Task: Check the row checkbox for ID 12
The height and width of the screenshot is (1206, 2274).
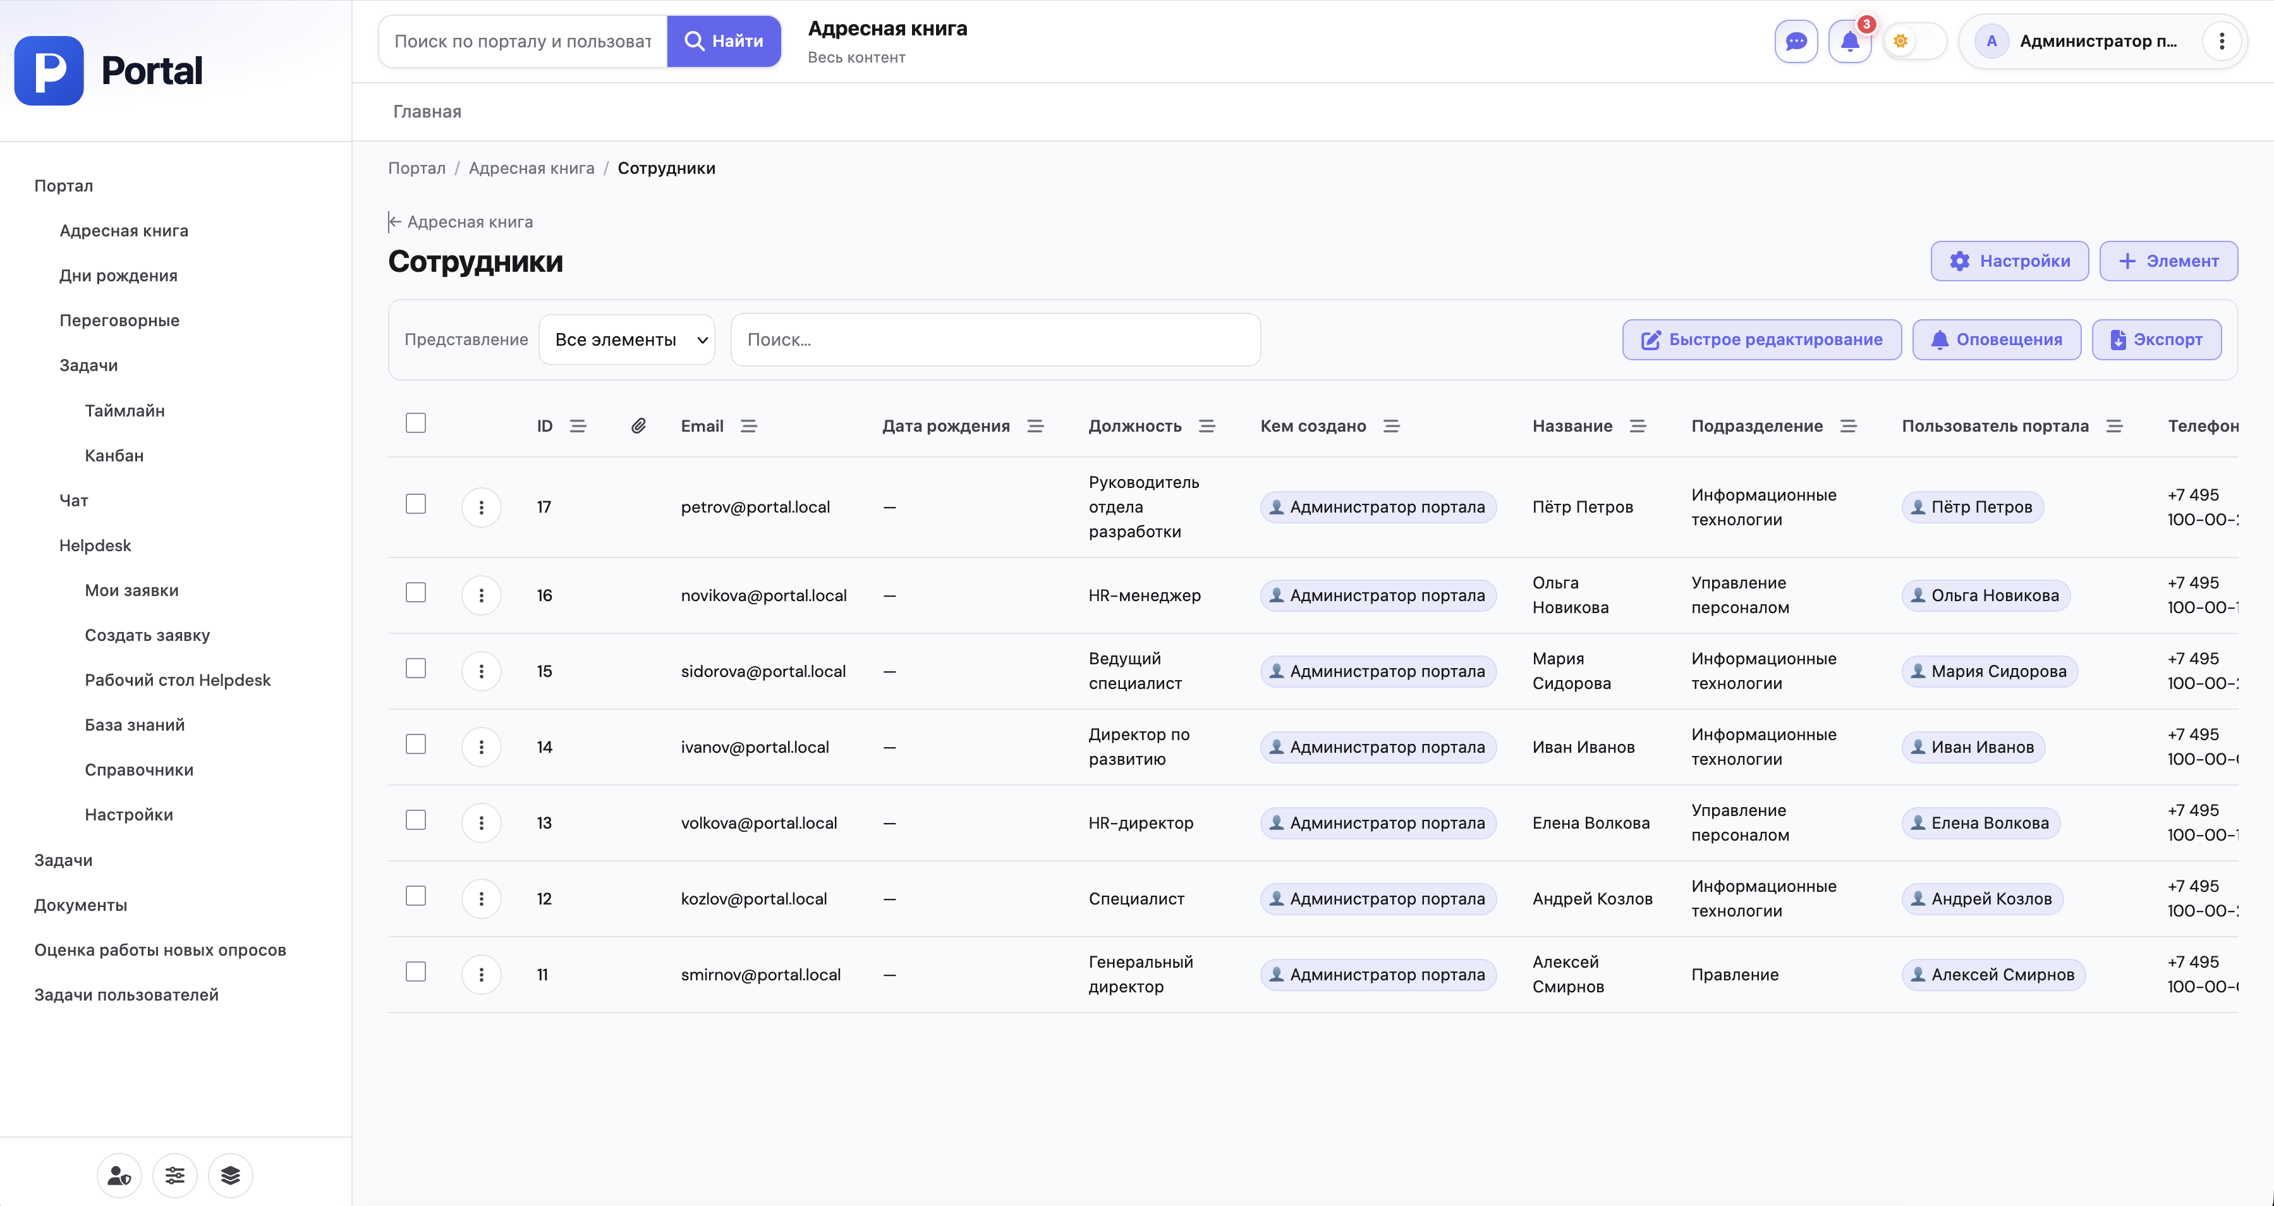Action: [416, 895]
